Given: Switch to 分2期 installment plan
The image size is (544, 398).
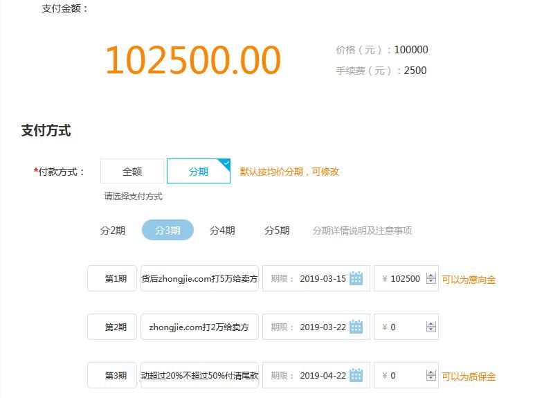Looking at the screenshot, I should click(113, 230).
